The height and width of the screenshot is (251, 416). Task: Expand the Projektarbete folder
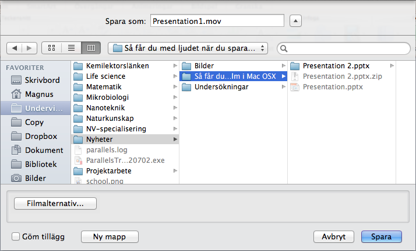coord(125,170)
